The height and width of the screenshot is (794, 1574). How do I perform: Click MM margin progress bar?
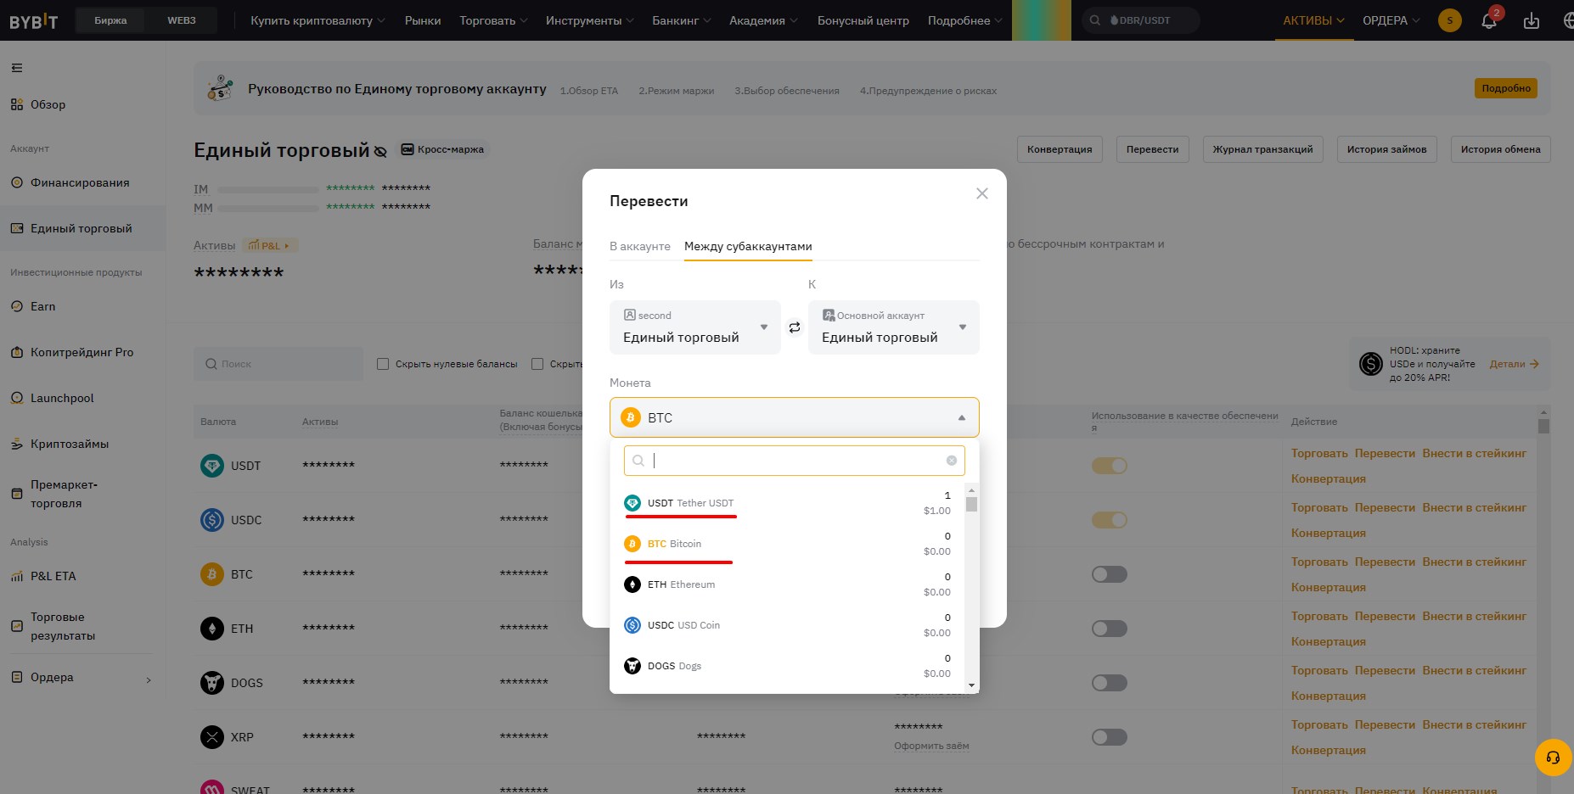269,208
